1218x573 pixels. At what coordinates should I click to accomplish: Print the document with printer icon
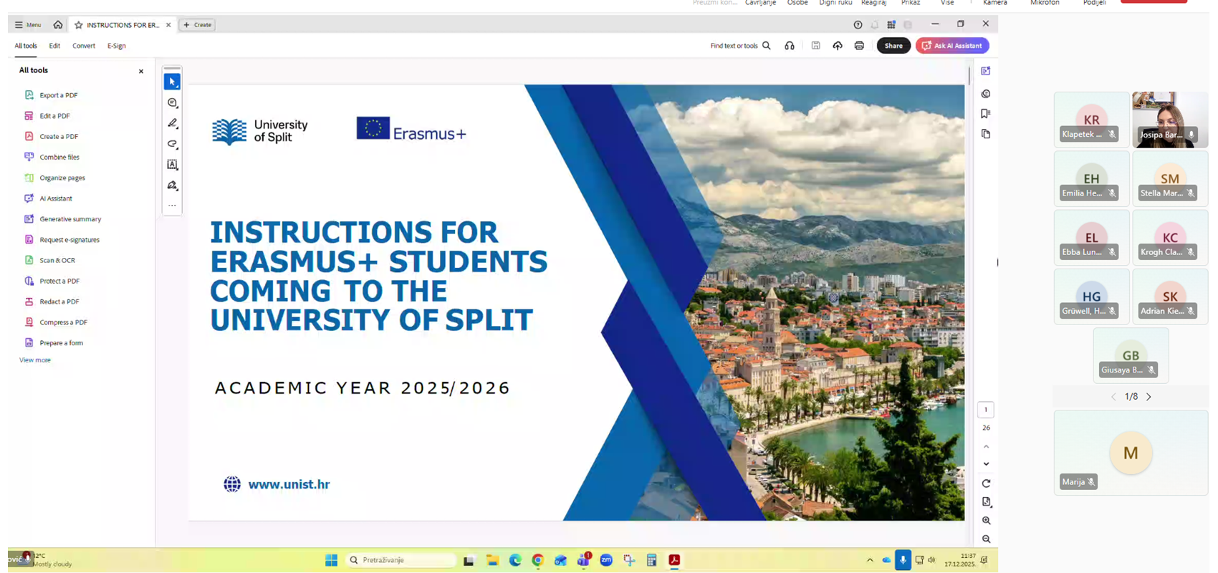coord(859,46)
